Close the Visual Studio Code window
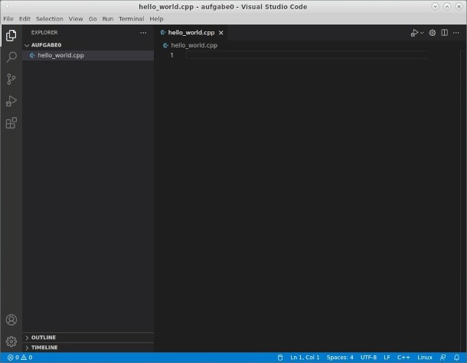 (x=459, y=6)
